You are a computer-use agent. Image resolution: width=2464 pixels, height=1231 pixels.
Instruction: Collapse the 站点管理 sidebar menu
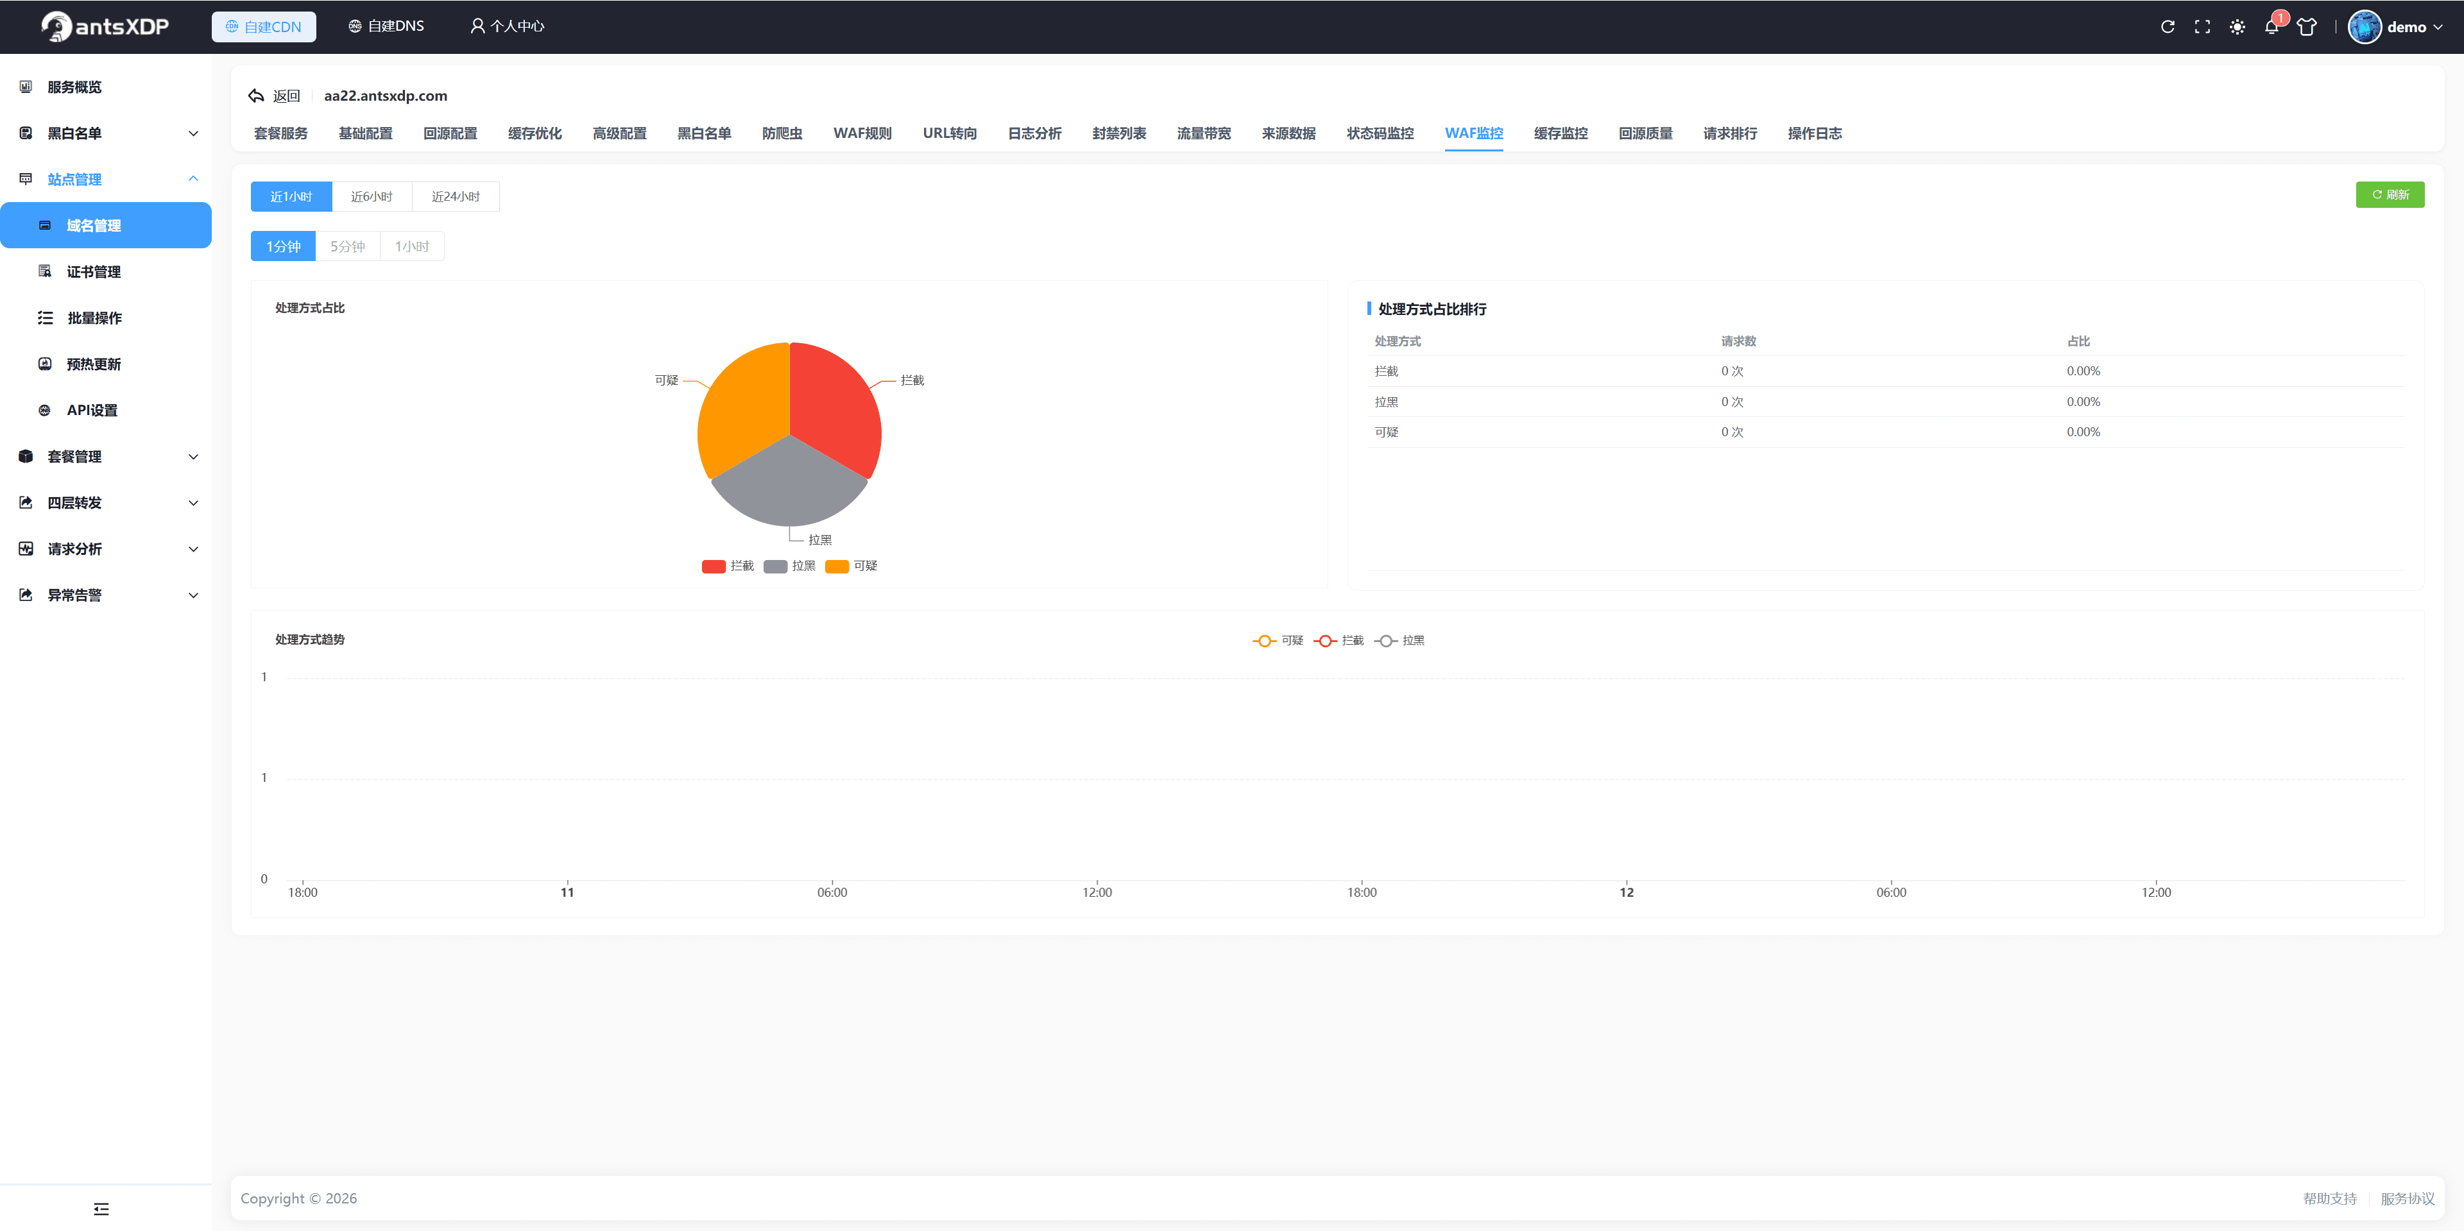click(105, 179)
